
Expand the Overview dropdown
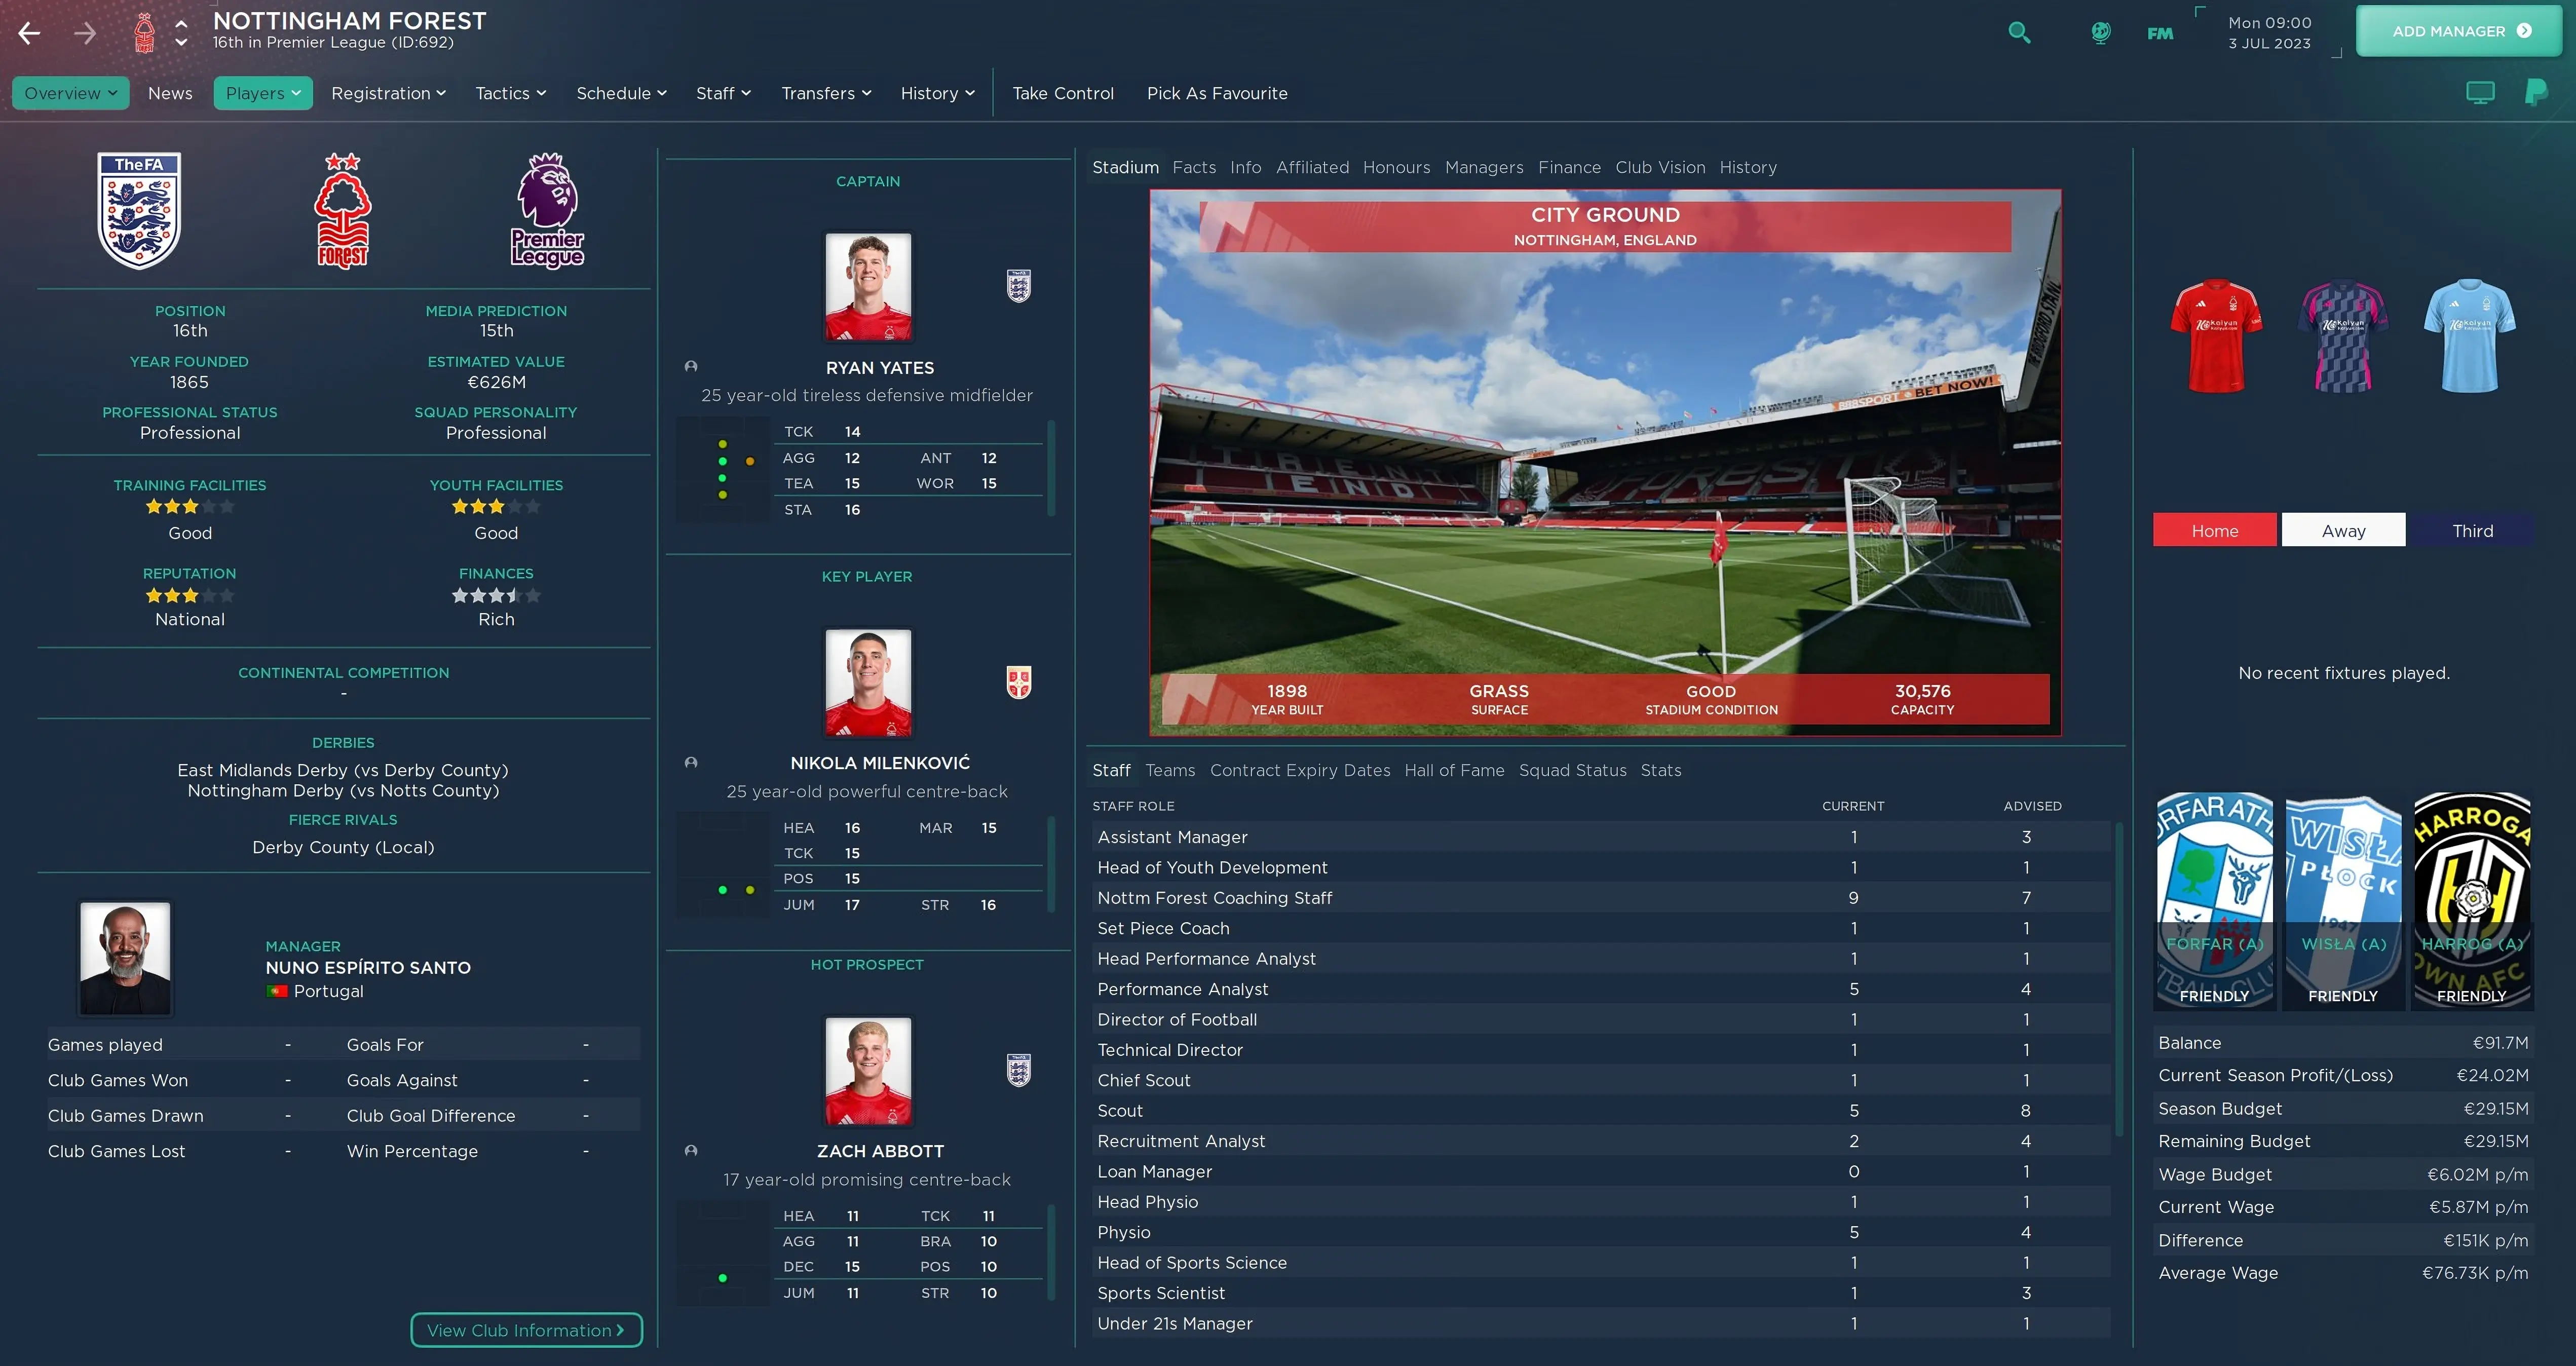(70, 93)
